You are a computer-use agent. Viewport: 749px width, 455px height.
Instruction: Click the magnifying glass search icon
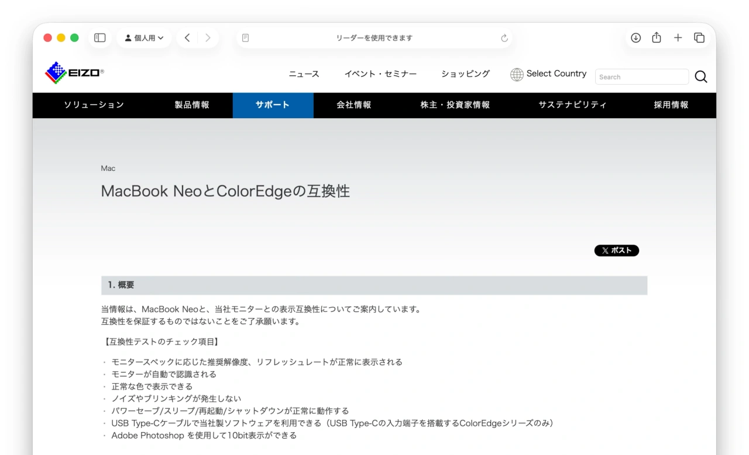point(701,77)
